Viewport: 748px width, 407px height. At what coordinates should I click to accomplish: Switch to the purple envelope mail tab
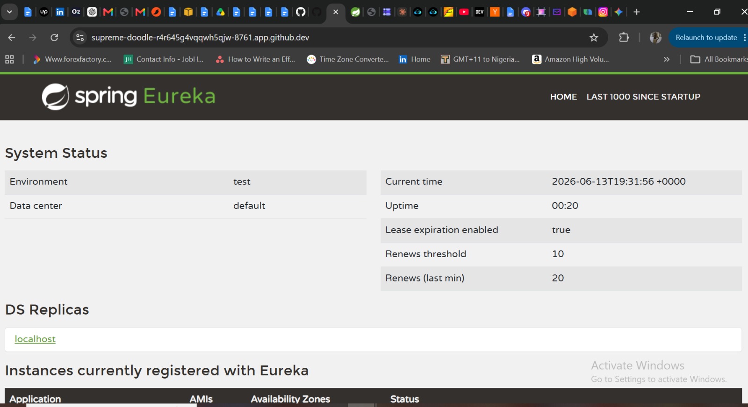pos(557,12)
